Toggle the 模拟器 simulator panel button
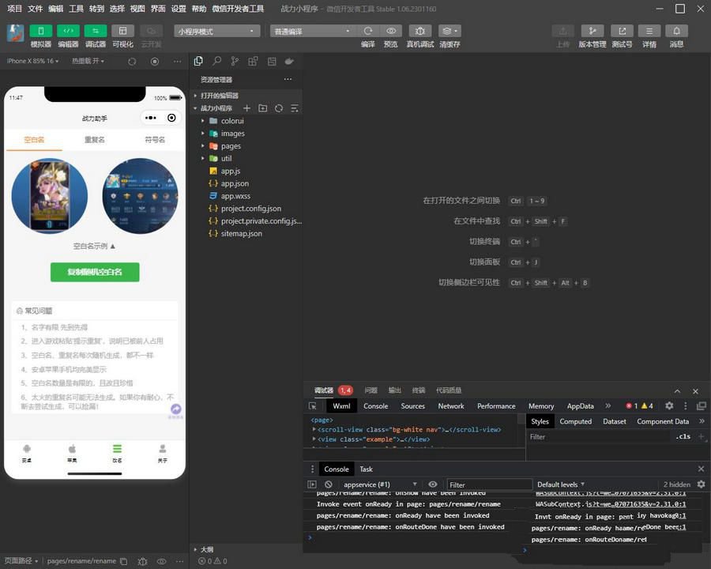This screenshot has width=711, height=569. [40, 31]
